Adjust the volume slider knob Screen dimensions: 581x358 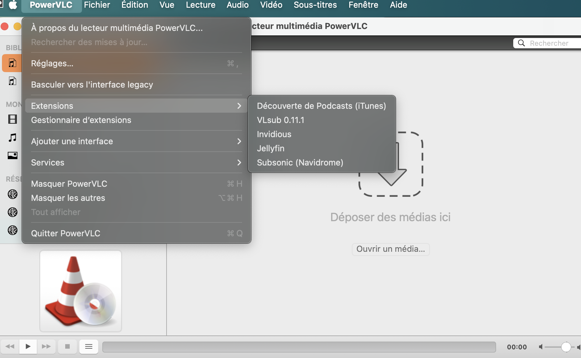566,347
